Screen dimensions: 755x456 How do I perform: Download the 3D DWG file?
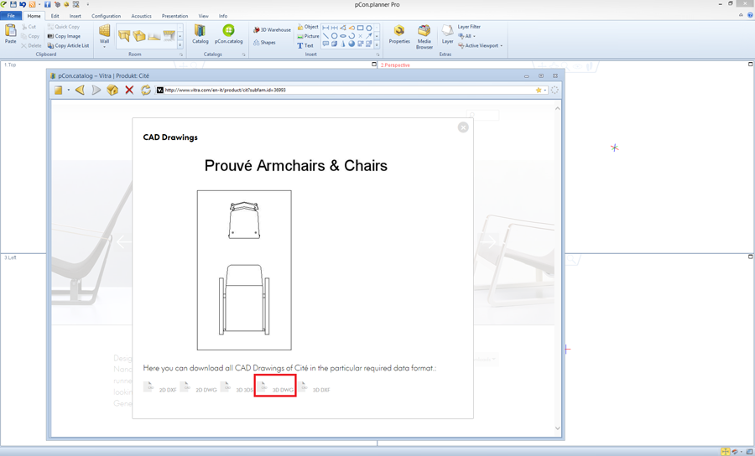click(x=275, y=386)
